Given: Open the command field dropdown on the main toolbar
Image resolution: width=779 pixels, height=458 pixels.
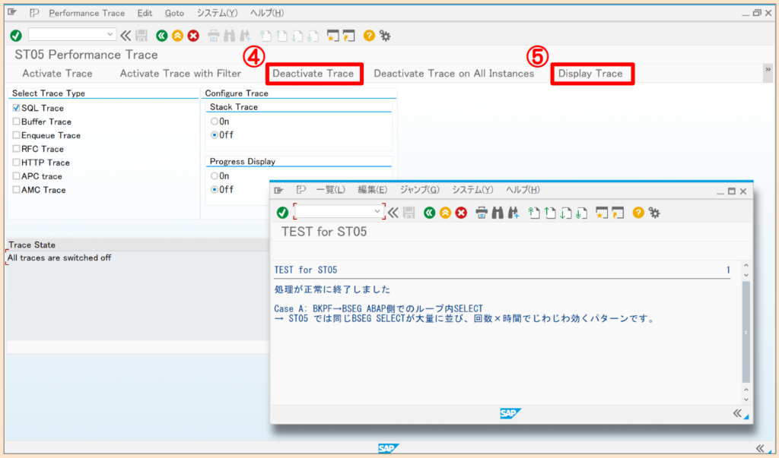Looking at the screenshot, I should tap(109, 34).
